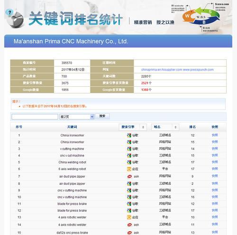Open 快照 snapshot link in row 10
This screenshot has height=235, width=237.
tap(215, 197)
